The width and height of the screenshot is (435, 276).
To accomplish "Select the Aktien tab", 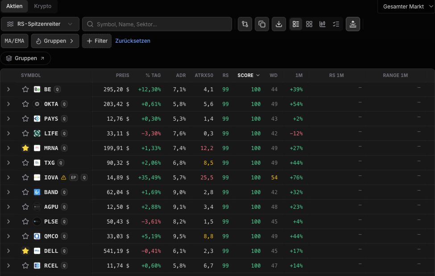I will [x=14, y=6].
